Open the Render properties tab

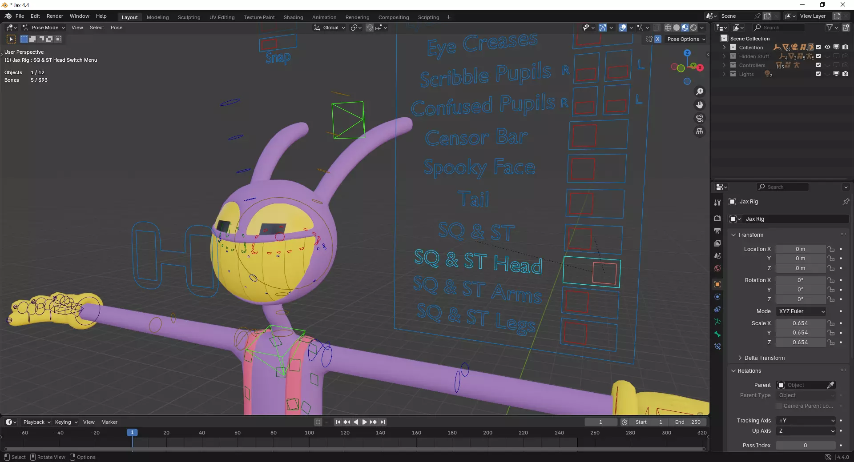[717, 219]
